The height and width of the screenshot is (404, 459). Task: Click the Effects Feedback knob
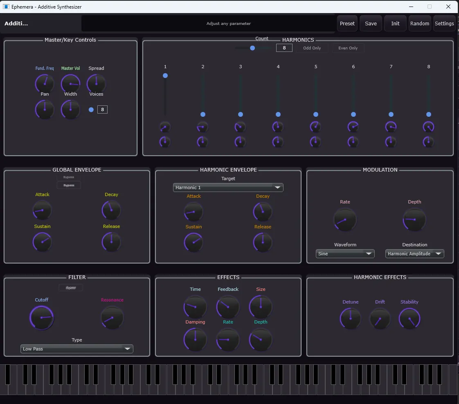coord(228,307)
